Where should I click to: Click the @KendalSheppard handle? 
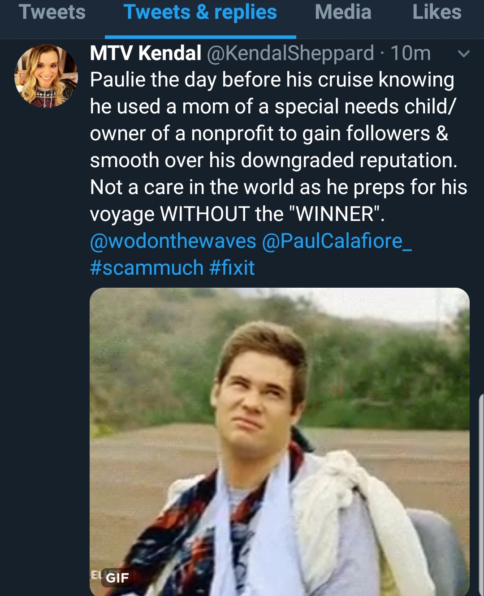click(290, 53)
